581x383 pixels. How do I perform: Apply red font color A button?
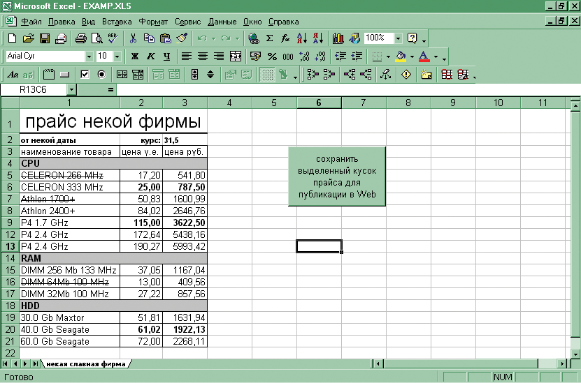424,57
